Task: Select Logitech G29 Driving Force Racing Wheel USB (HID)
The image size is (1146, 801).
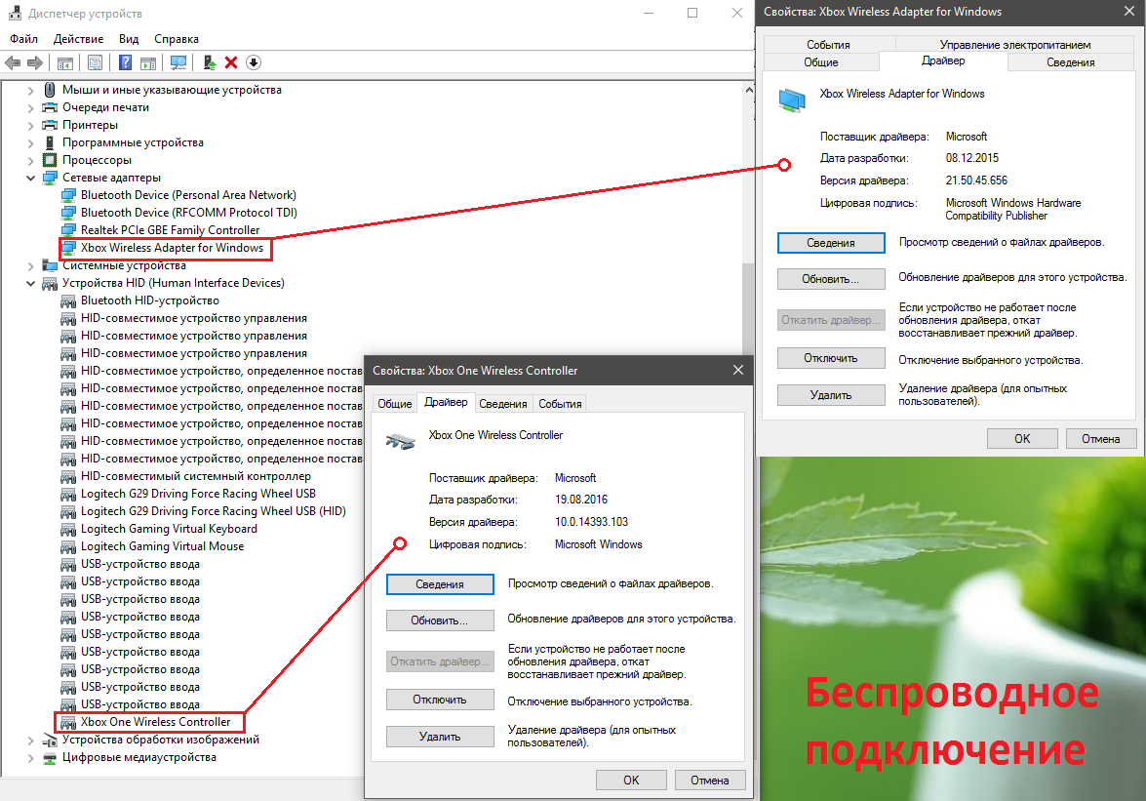Action: (214, 511)
